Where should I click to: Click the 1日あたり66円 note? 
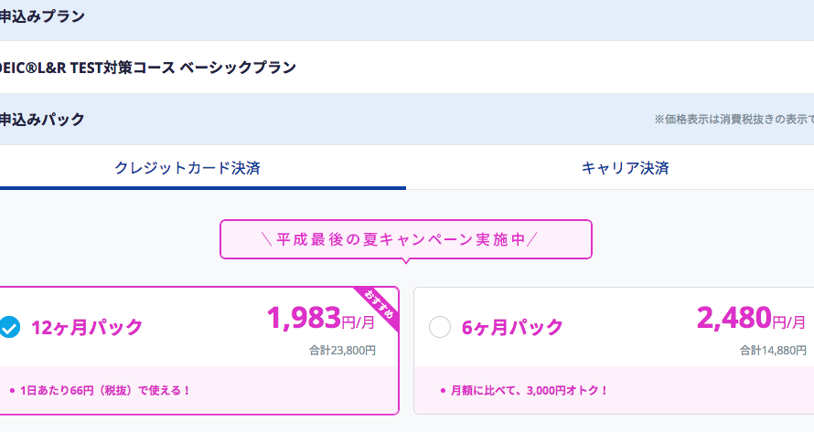click(x=101, y=391)
